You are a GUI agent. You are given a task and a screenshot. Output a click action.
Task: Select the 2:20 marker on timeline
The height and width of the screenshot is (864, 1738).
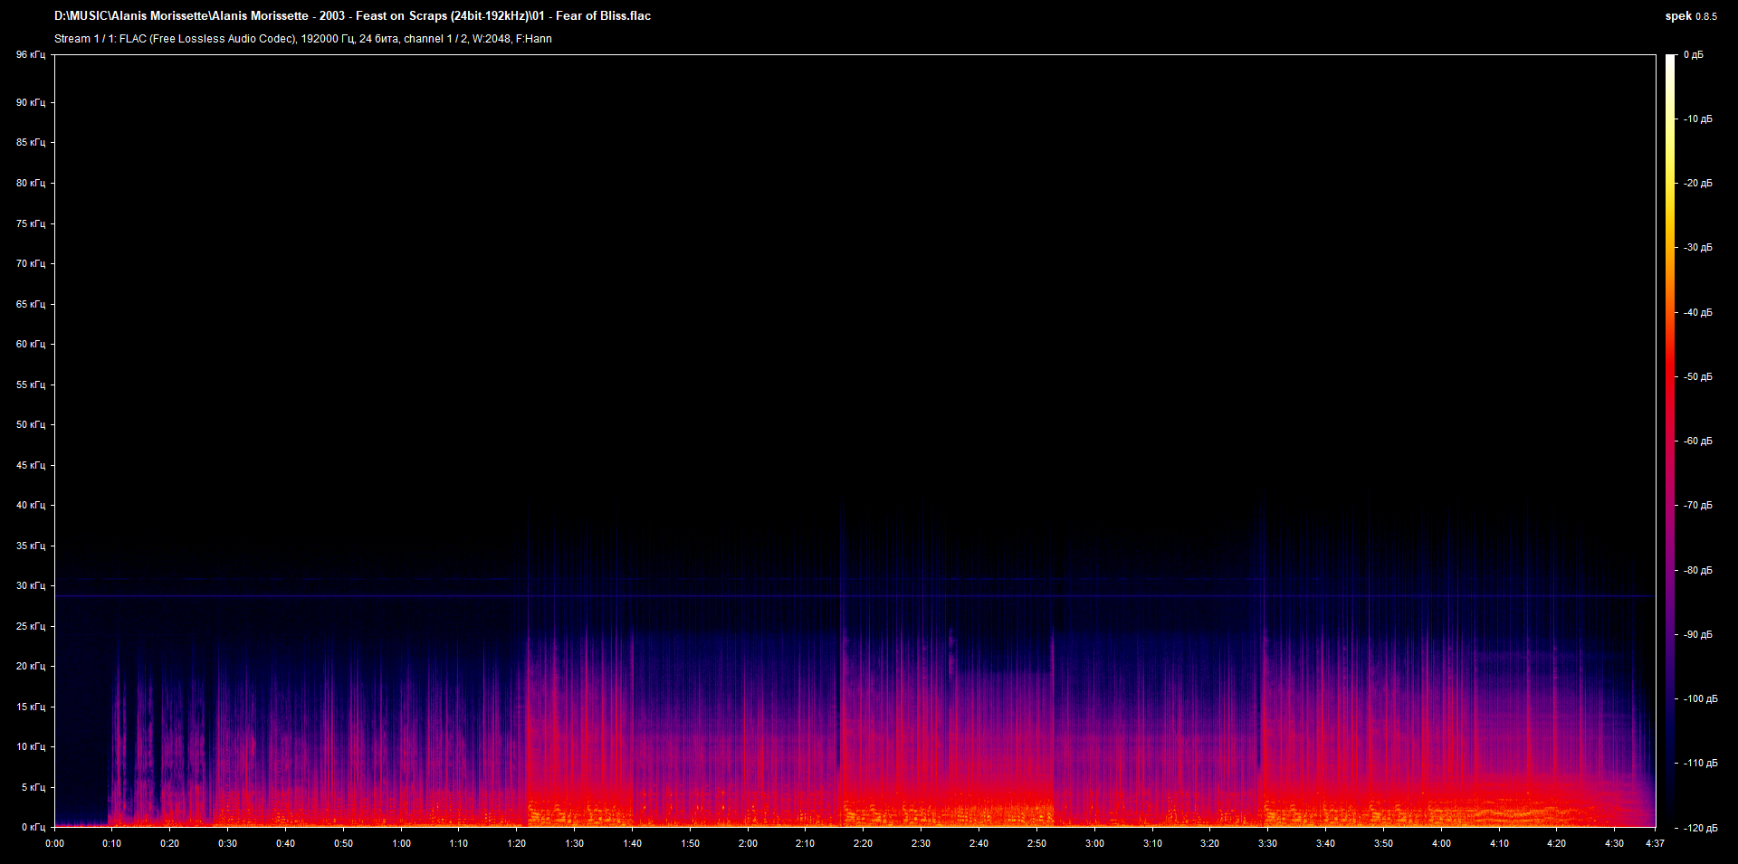pos(863,843)
